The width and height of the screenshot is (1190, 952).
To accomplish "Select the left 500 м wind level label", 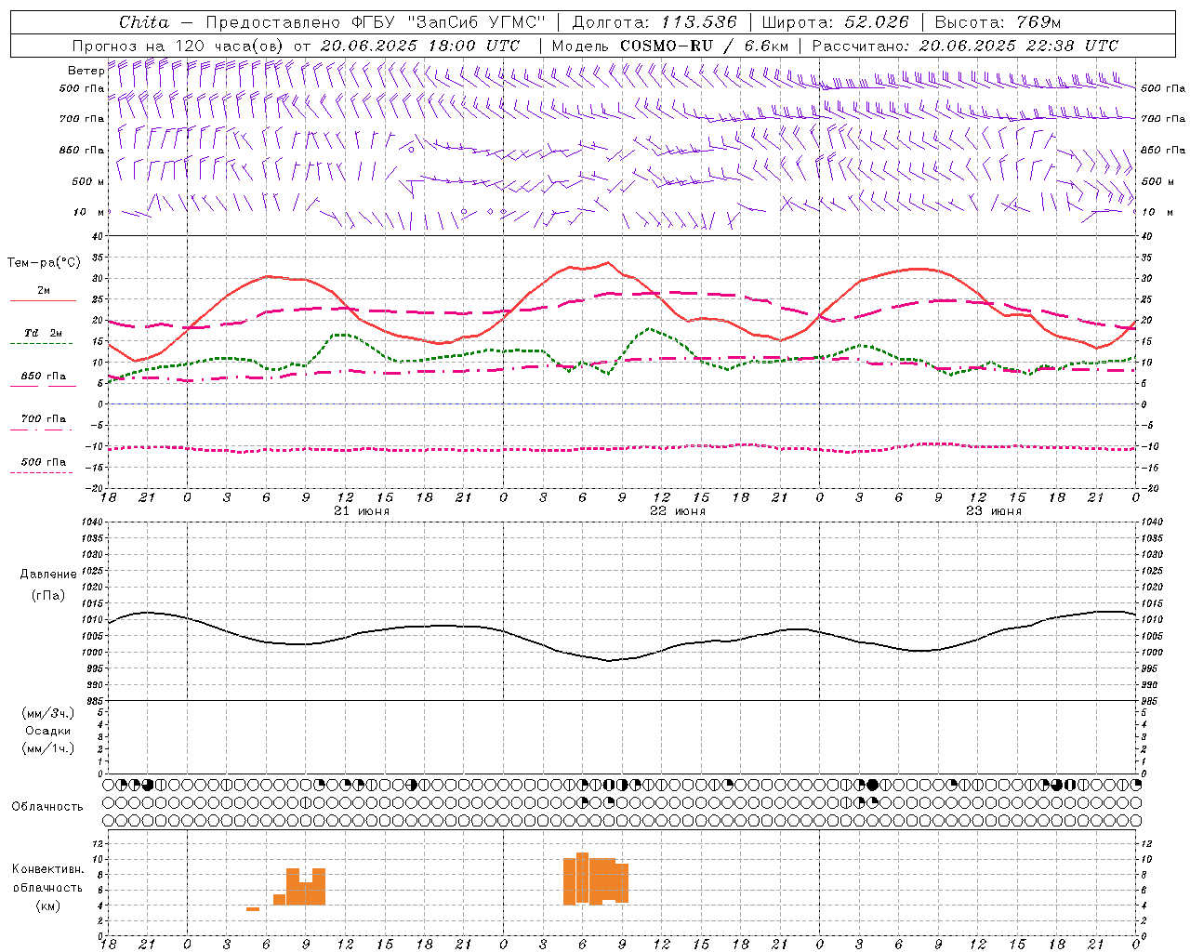I will 88,181.
